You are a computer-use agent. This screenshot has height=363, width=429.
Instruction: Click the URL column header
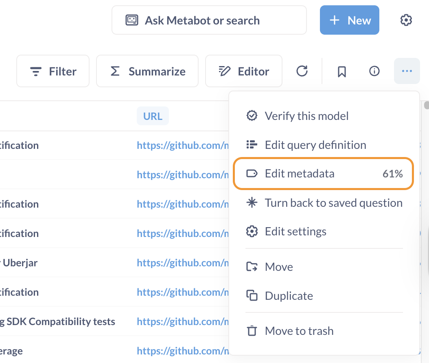tap(153, 116)
